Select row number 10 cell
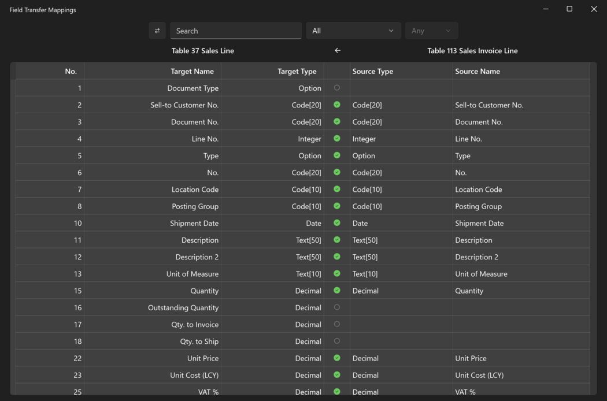Viewport: 607px width, 401px height. tap(50, 223)
